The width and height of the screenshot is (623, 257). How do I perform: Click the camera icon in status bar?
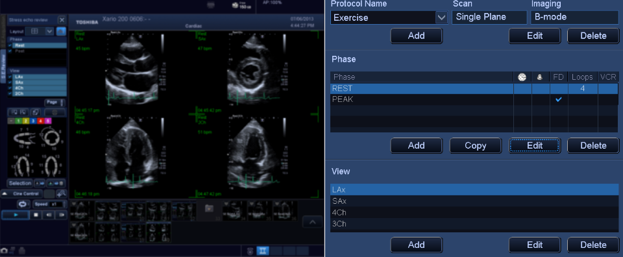pos(4,251)
